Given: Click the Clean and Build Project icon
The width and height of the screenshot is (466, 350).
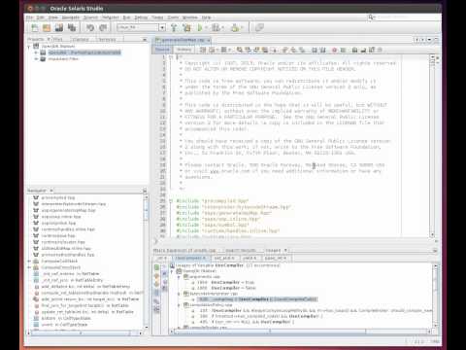Looking at the screenshot, I should [x=186, y=28].
